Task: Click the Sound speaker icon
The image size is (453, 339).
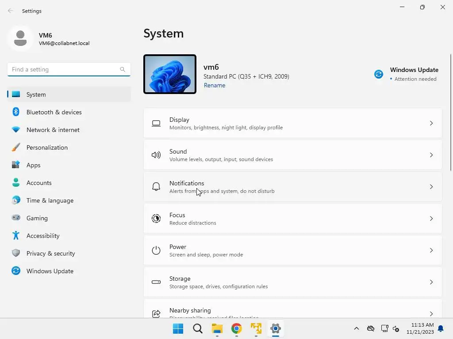Action: 156,155
